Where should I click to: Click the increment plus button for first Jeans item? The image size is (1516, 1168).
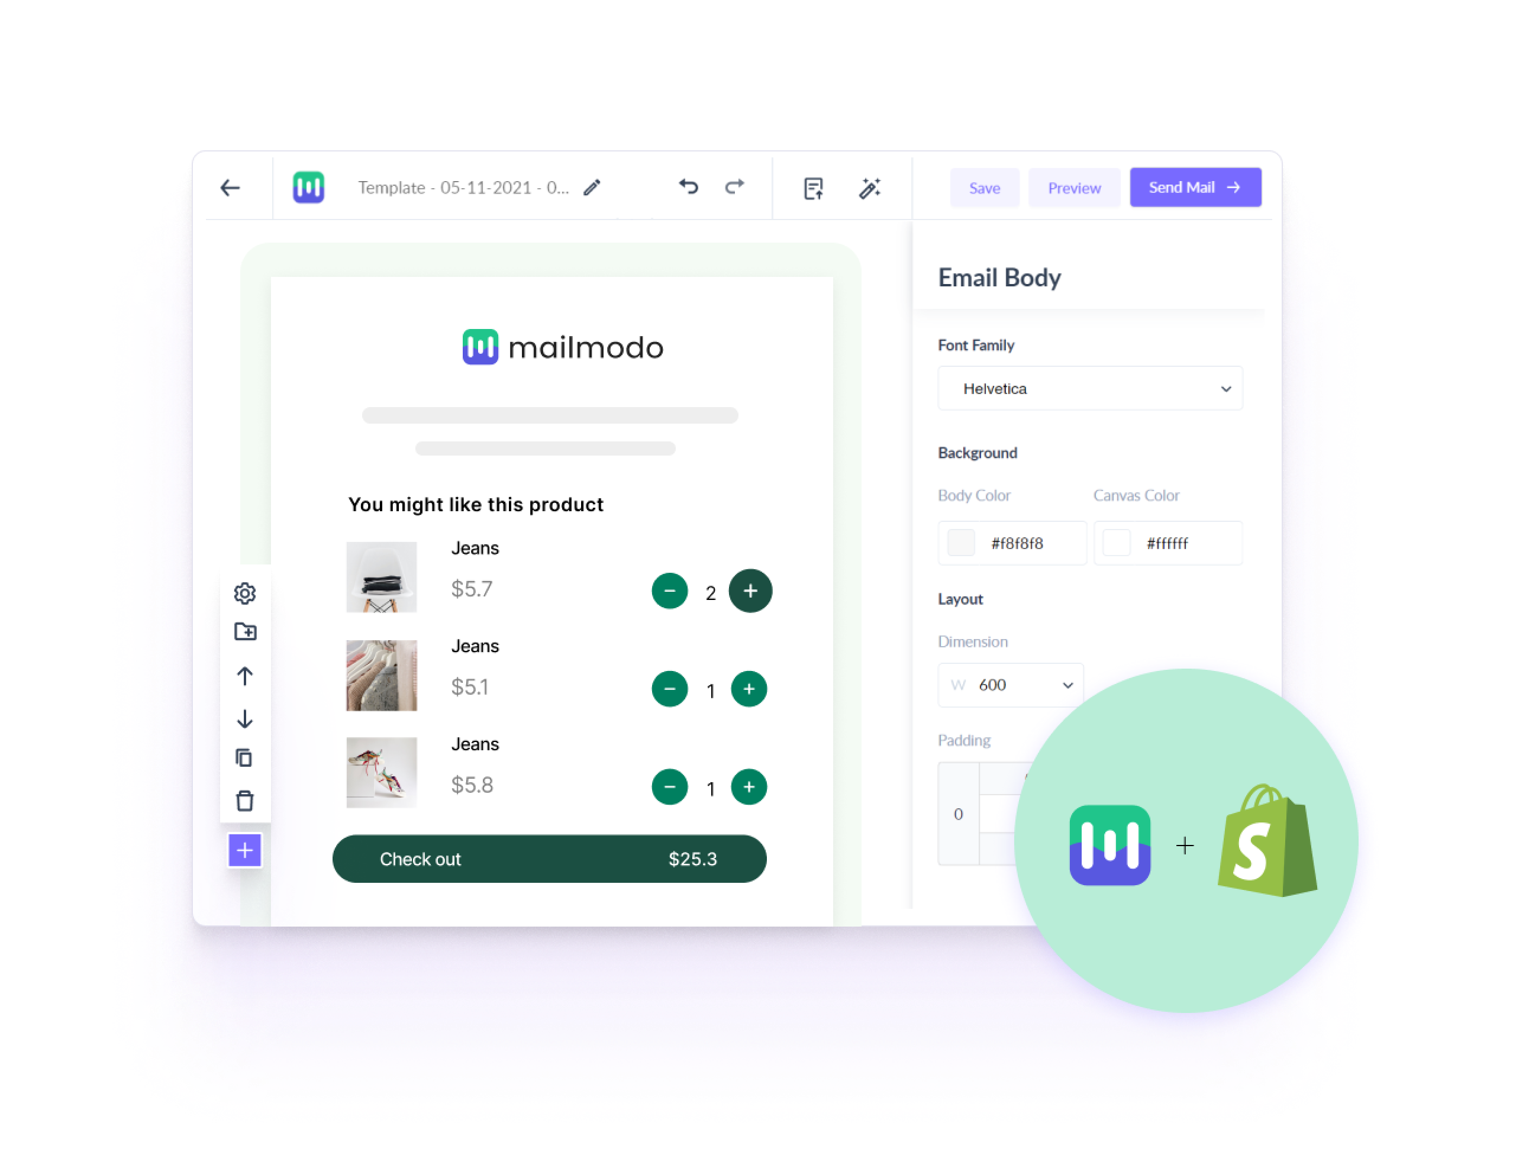tap(752, 590)
